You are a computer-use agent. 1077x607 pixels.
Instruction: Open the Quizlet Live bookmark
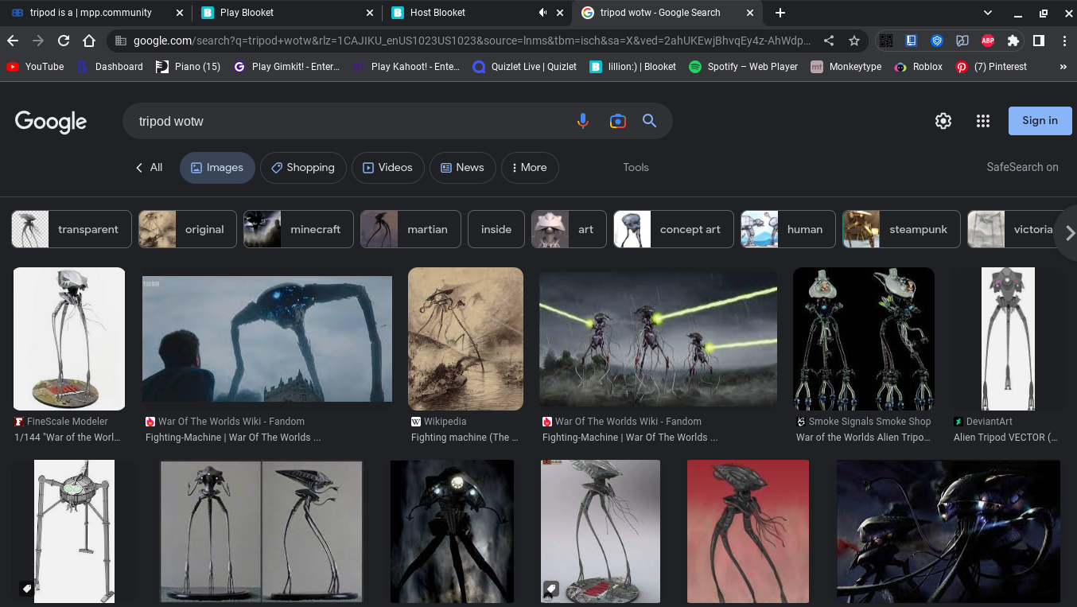tap(524, 67)
